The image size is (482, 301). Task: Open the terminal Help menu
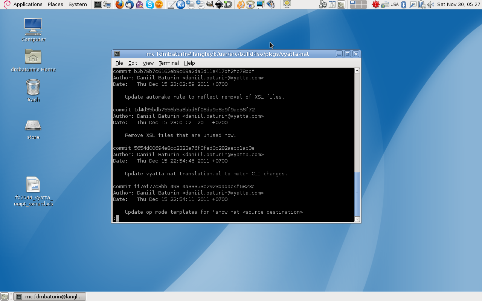189,63
